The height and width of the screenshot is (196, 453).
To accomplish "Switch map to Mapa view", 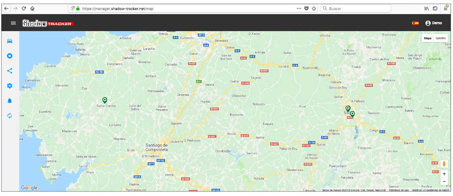I will click(428, 38).
